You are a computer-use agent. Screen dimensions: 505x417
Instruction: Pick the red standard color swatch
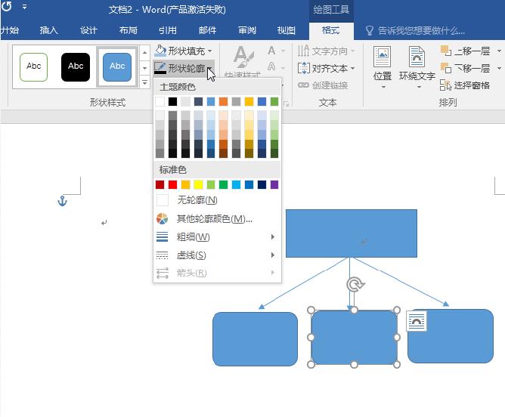(172, 184)
